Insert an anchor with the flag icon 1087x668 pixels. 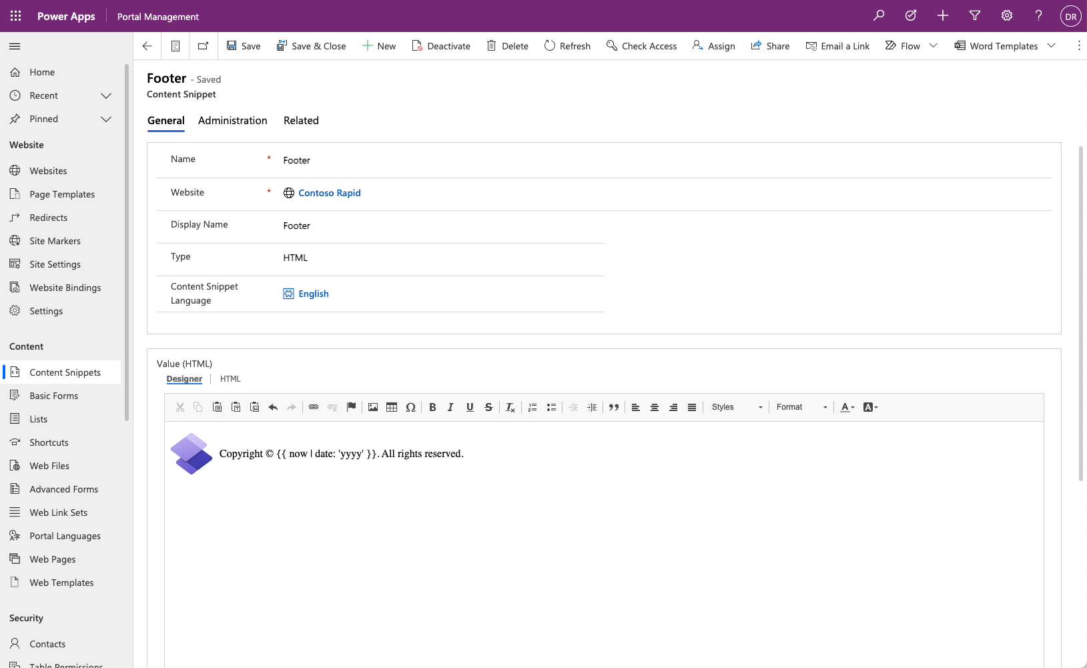coord(352,407)
